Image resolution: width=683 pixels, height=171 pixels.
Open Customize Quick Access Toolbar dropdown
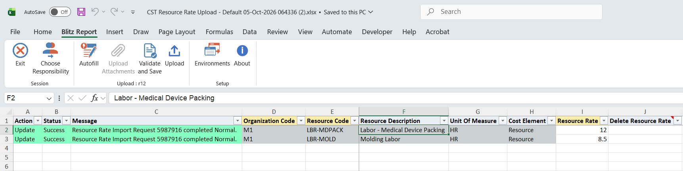coord(133,12)
